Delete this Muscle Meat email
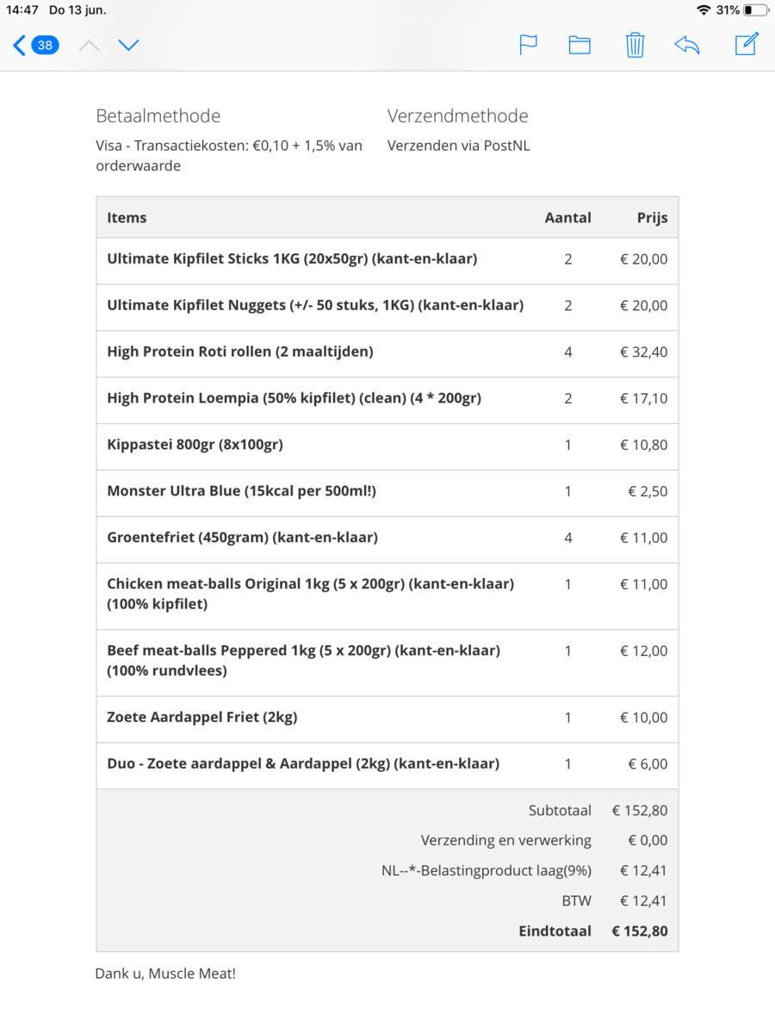 click(635, 45)
